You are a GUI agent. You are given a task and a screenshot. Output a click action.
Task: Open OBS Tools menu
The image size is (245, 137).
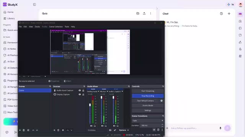67,27
